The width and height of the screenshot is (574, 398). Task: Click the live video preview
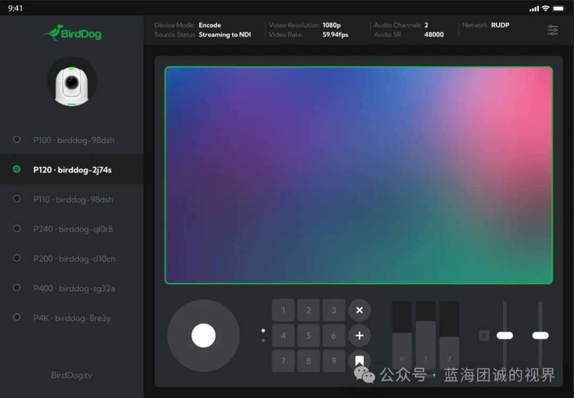[359, 175]
